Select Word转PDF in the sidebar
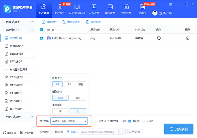Image resolution: width=197 pixels, height=138 pixels. [x=18, y=46]
